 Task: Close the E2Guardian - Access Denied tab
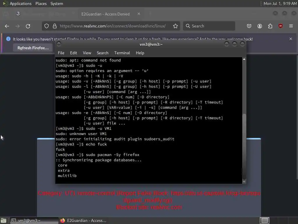tap(139, 14)
